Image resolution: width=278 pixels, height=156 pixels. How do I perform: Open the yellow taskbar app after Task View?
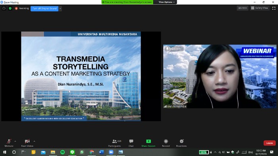(33, 152)
